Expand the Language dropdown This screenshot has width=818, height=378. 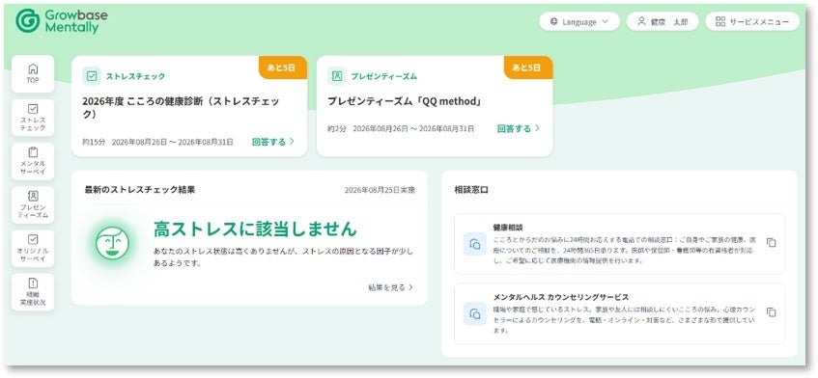coord(579,22)
